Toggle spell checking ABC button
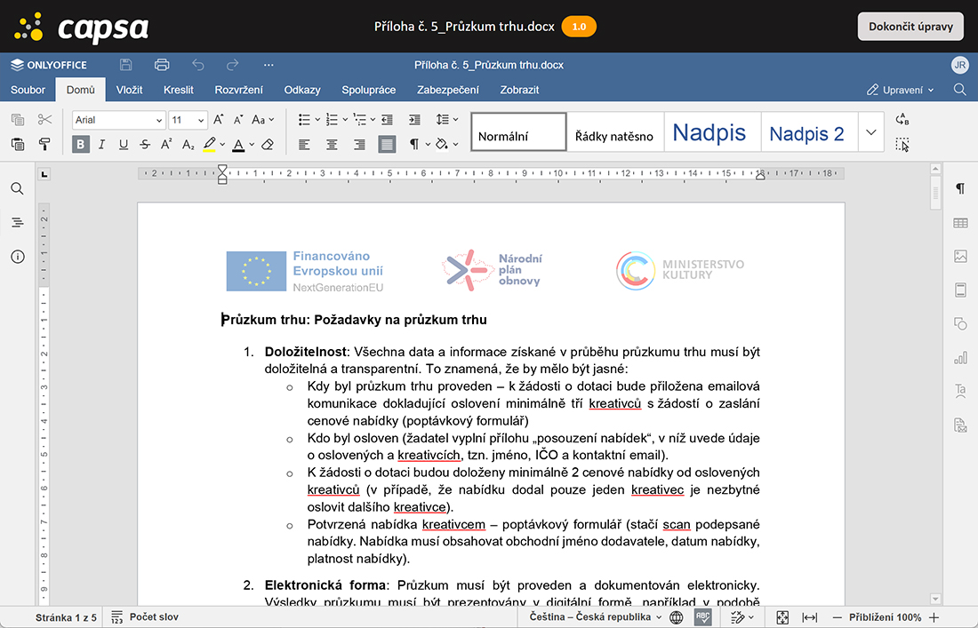The height and width of the screenshot is (628, 978). click(702, 617)
